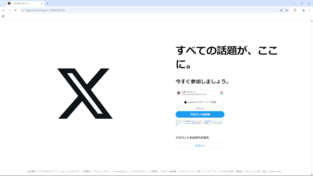Bookmark this page with the star icon
Image resolution: width=313 pixels, height=176 pixels.
coord(287,10)
